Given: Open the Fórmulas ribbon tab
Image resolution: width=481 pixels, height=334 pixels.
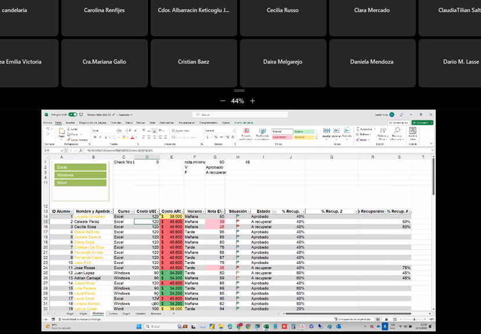Looking at the screenshot, I should tap(116, 123).
